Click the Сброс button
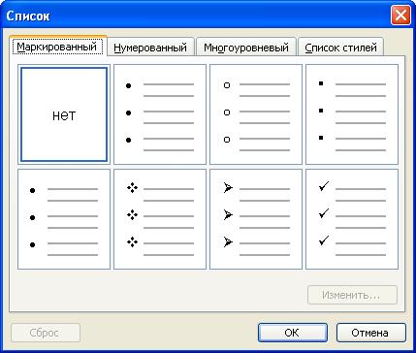Image resolution: width=416 pixels, height=353 pixels. coord(46,333)
